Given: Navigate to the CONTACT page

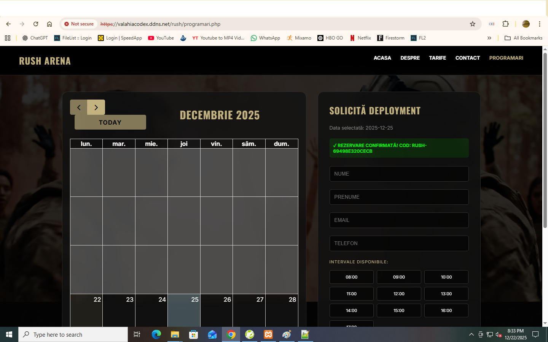Looking at the screenshot, I should tap(467, 58).
